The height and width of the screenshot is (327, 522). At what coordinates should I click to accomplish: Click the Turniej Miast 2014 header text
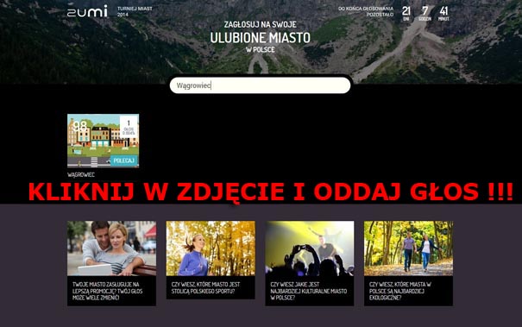[135, 11]
